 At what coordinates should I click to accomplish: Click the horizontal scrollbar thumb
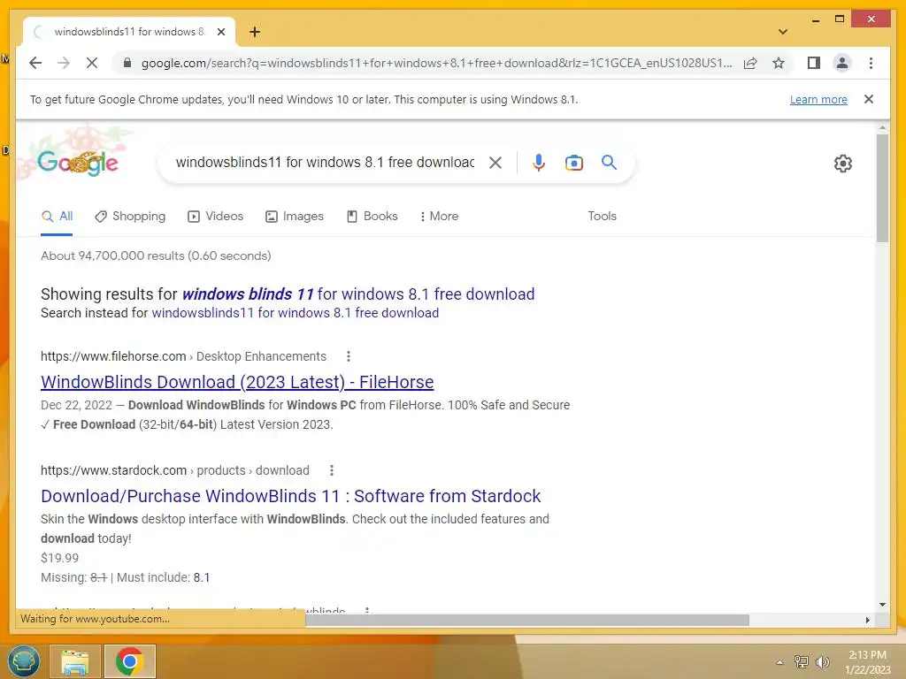click(527, 620)
